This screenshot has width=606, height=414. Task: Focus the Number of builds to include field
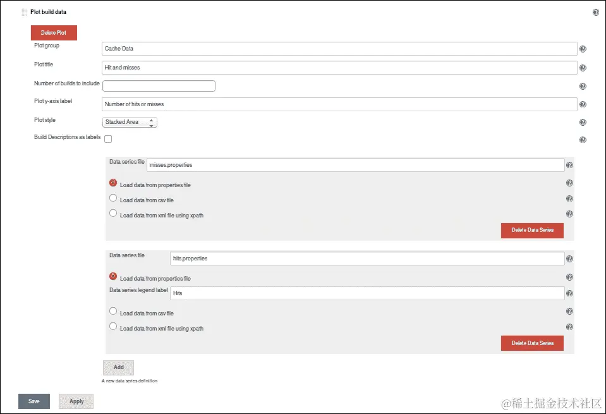(159, 86)
